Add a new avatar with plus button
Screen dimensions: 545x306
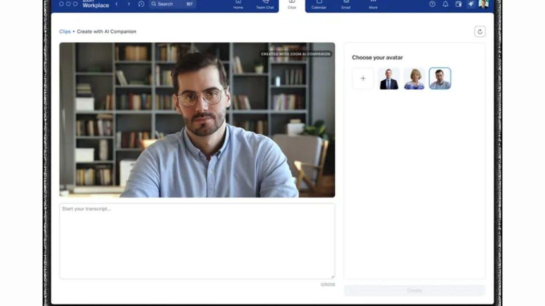363,78
